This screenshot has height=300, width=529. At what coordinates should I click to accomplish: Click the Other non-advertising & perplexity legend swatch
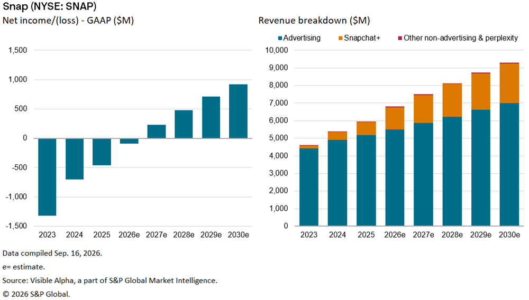[400, 39]
